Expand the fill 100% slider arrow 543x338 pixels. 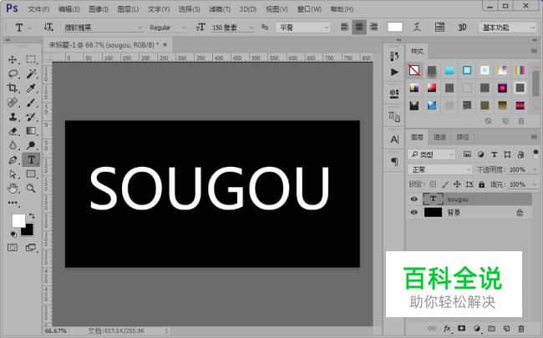(x=535, y=184)
